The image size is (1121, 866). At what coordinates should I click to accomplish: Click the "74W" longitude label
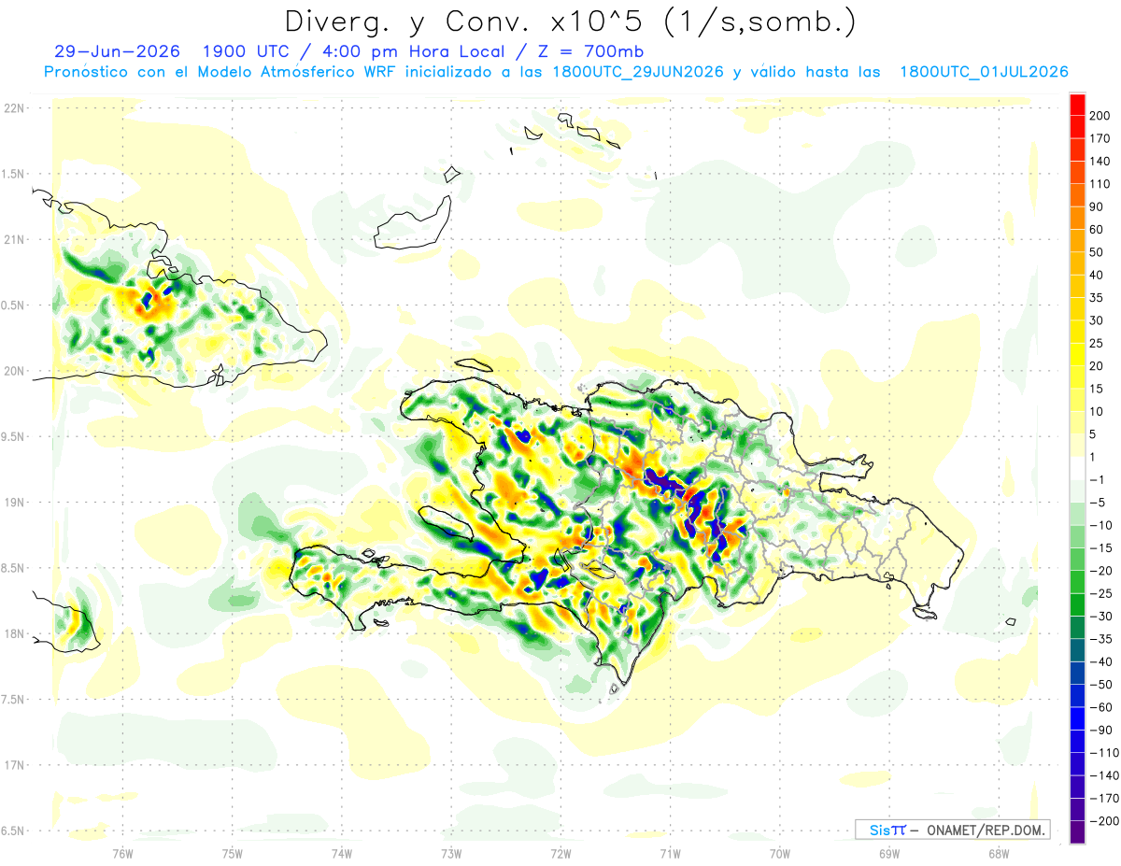(x=342, y=853)
